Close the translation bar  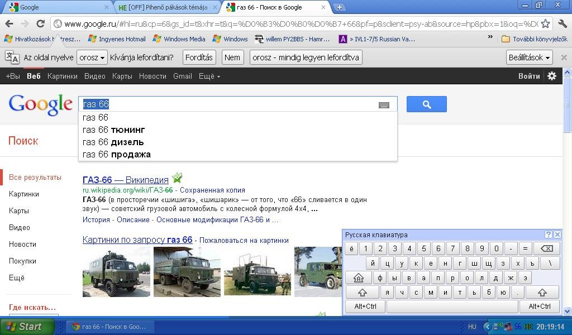tap(564, 58)
